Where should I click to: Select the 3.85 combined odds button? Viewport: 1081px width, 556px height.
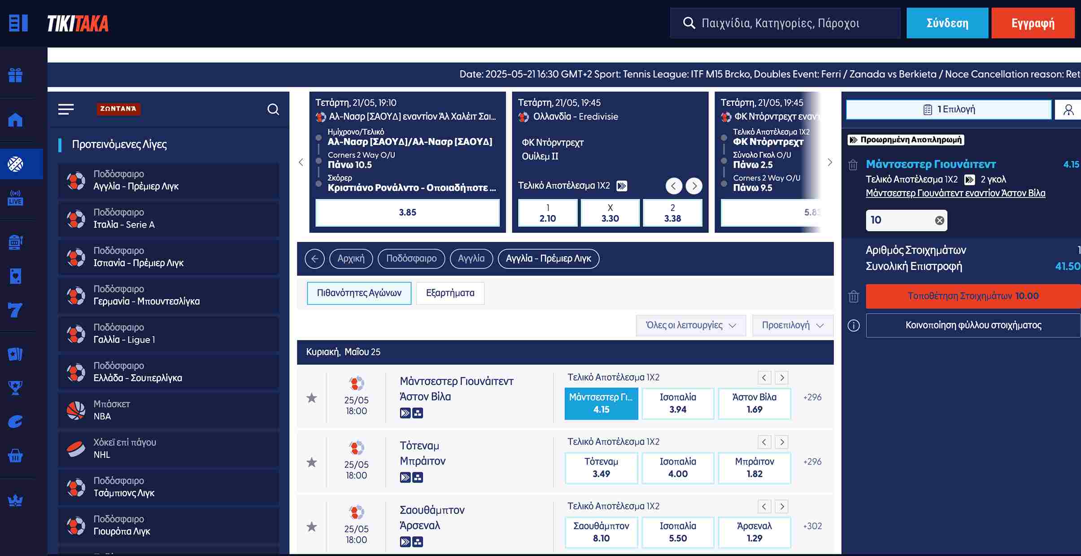[x=407, y=212]
